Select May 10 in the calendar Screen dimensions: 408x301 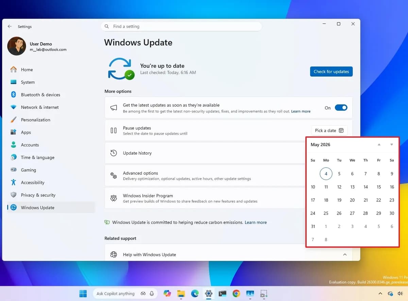click(x=313, y=187)
